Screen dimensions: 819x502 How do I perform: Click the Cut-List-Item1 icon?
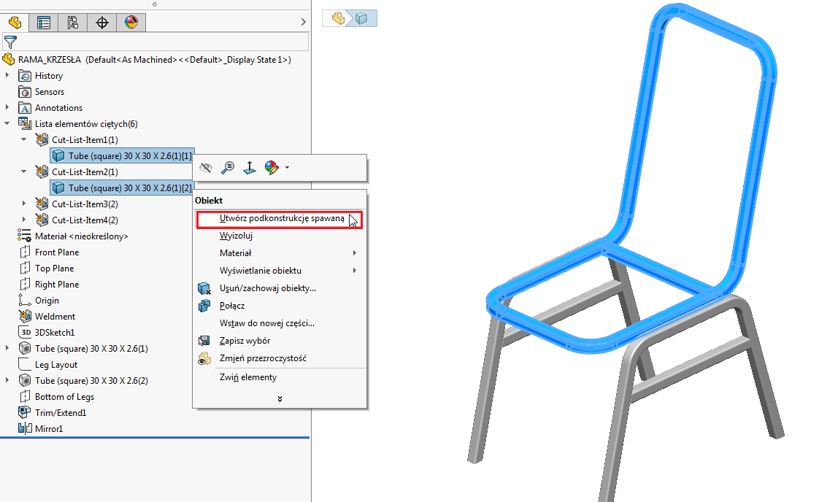click(42, 140)
